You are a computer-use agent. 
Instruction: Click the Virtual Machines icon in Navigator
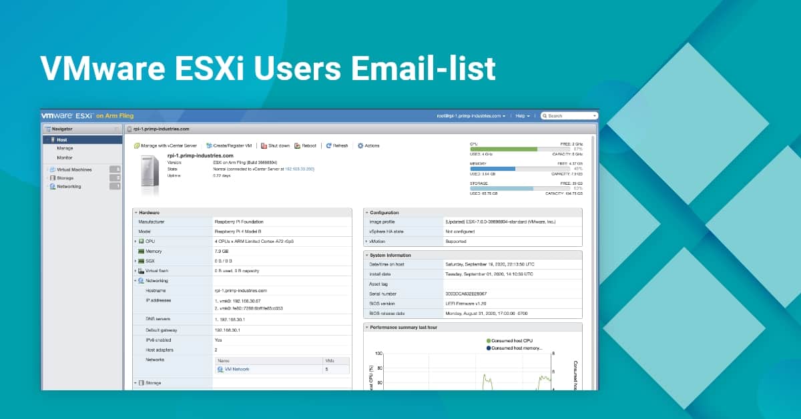pos(53,169)
